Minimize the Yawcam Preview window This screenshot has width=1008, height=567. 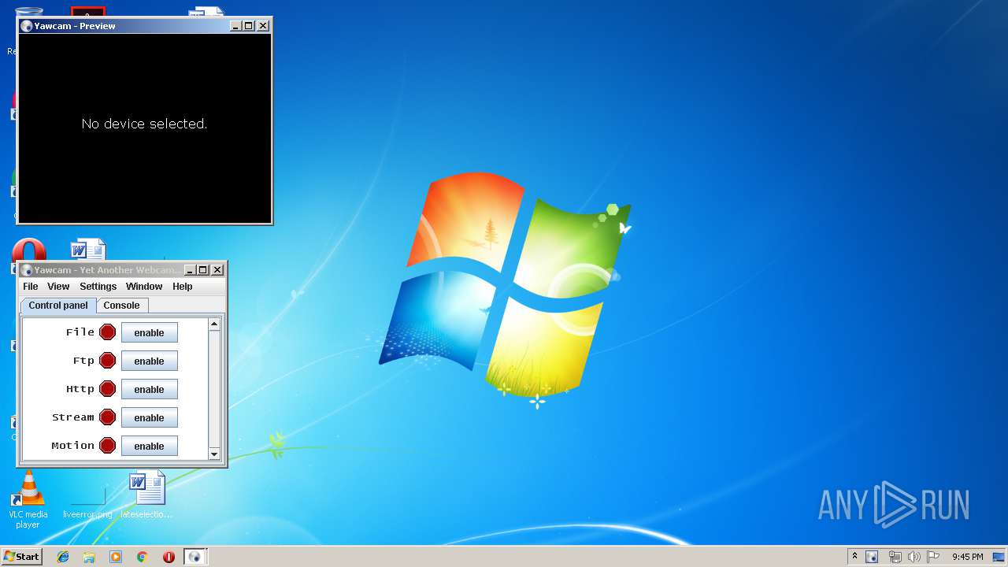pos(235,26)
